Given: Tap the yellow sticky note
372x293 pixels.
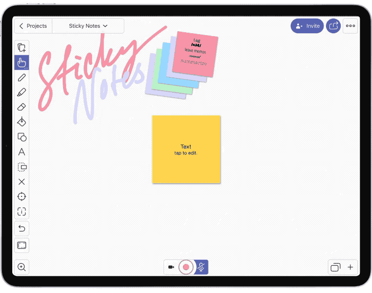Looking at the screenshot, I should 186,149.
